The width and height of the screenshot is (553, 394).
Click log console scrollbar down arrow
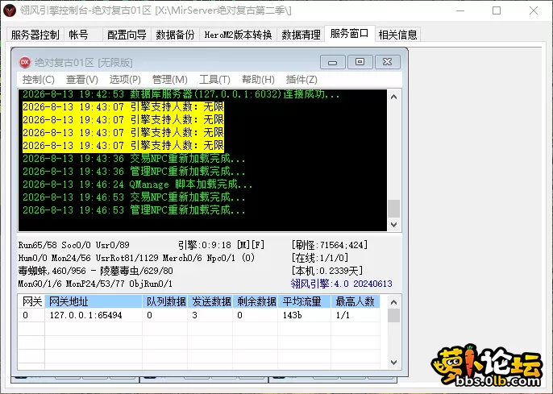click(394, 225)
